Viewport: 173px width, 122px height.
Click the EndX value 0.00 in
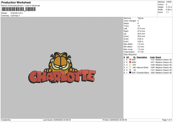point(140,39)
